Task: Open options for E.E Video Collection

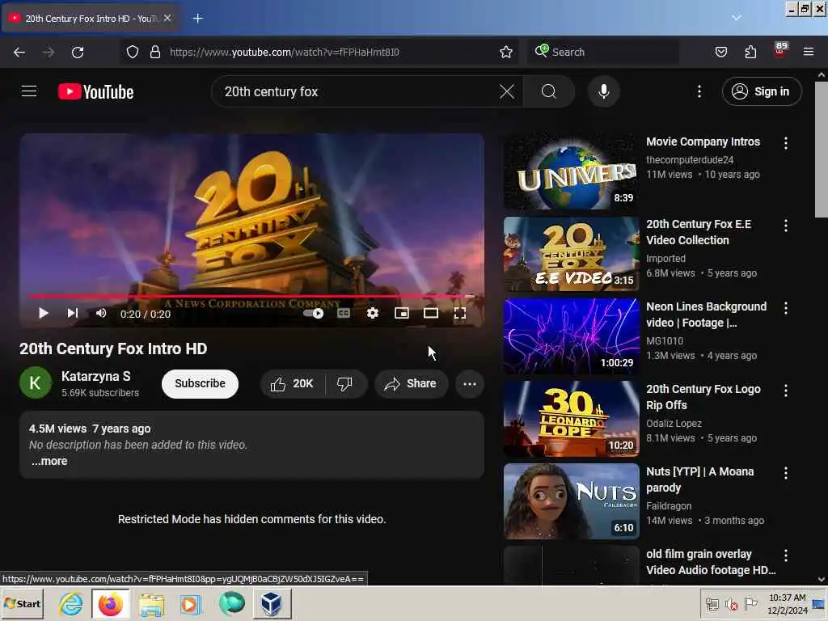Action: (x=786, y=226)
